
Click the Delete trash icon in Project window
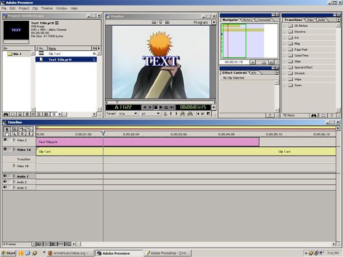27,114
